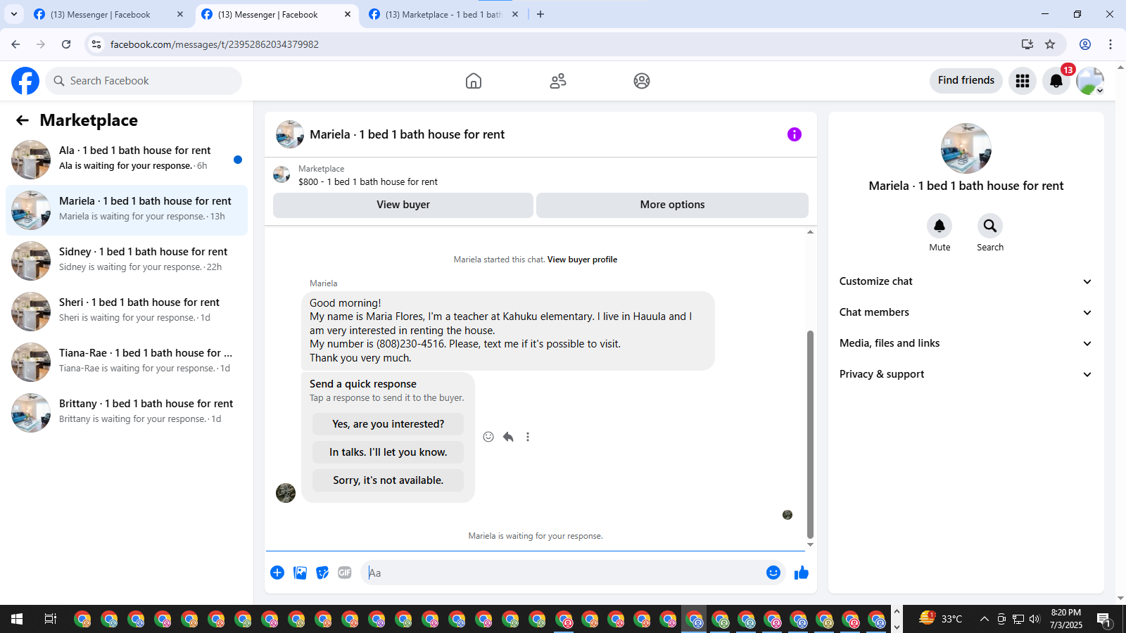This screenshot has width=1126, height=633.
Task: Open the Groups icon in the top navigation
Action: 642,81
